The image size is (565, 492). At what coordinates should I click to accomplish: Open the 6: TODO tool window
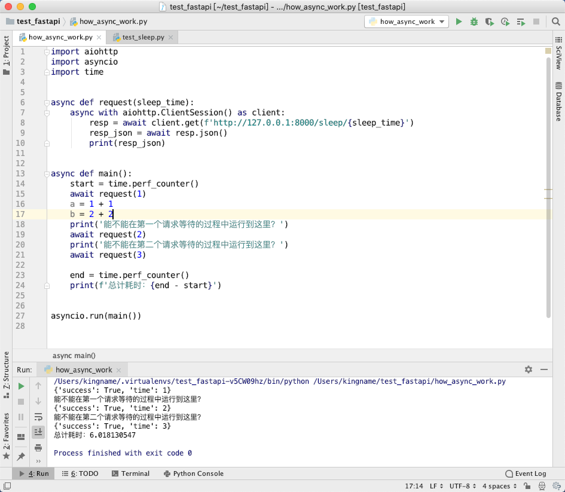pos(80,473)
